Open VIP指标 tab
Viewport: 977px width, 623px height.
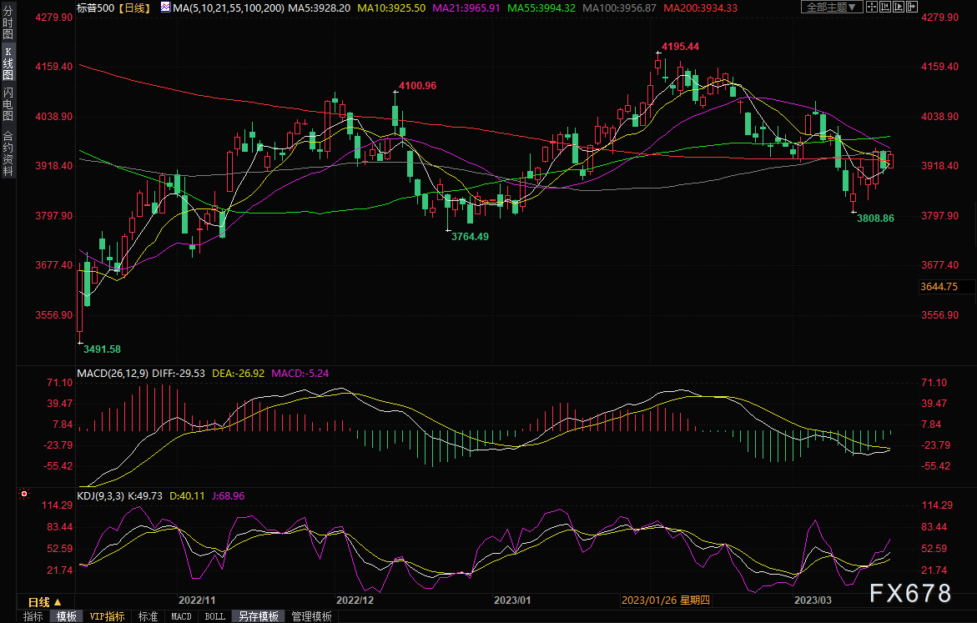(107, 617)
